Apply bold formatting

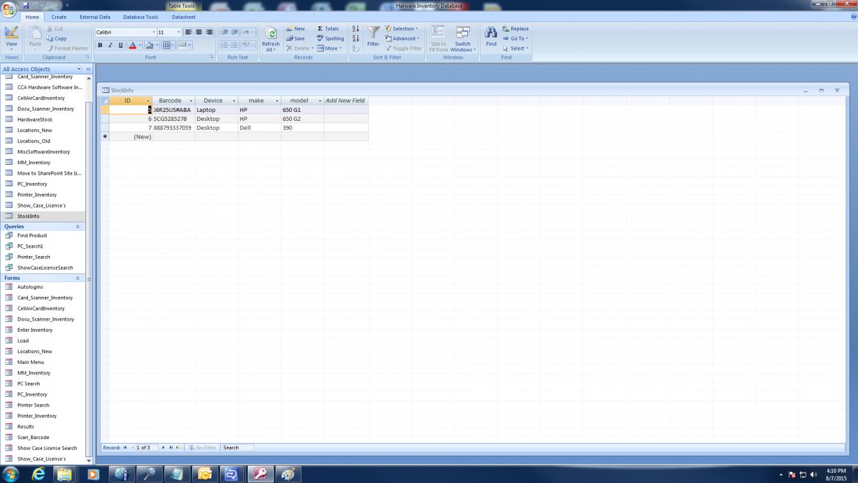100,45
